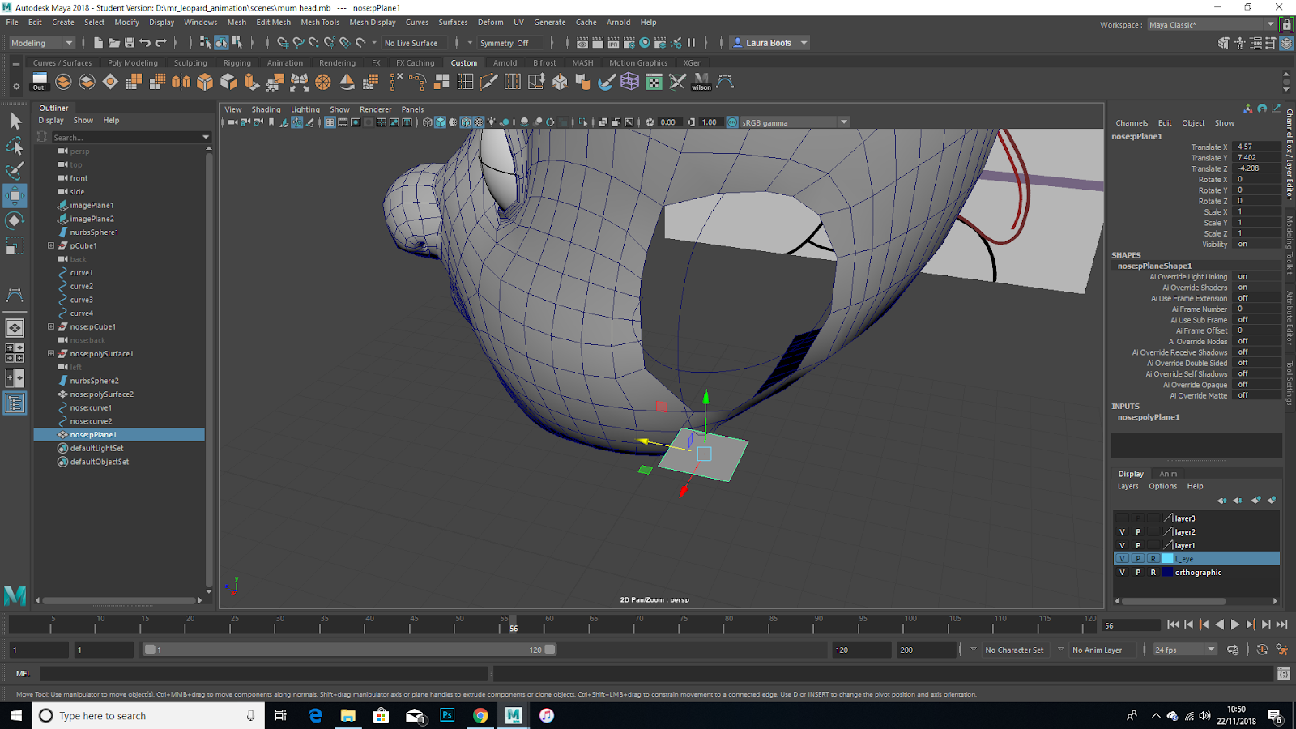Click the save scene icon
The image size is (1296, 729).
129,43
